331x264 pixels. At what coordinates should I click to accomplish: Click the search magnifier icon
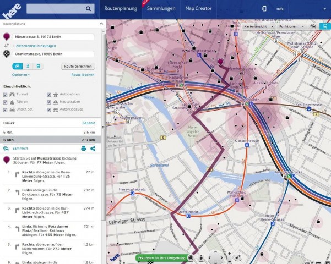click(x=88, y=9)
